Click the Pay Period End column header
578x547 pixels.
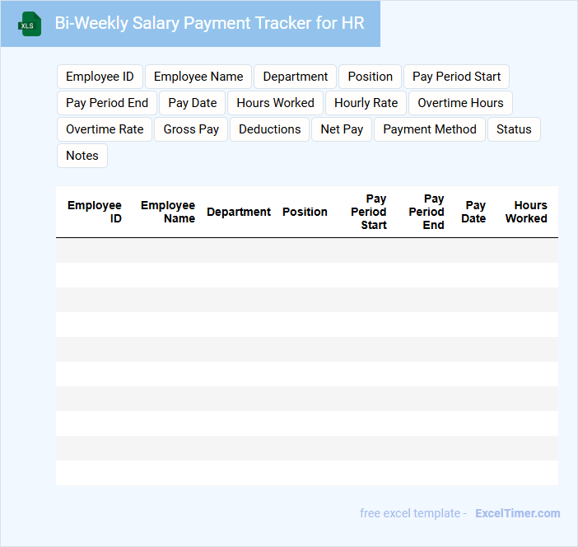point(427,212)
